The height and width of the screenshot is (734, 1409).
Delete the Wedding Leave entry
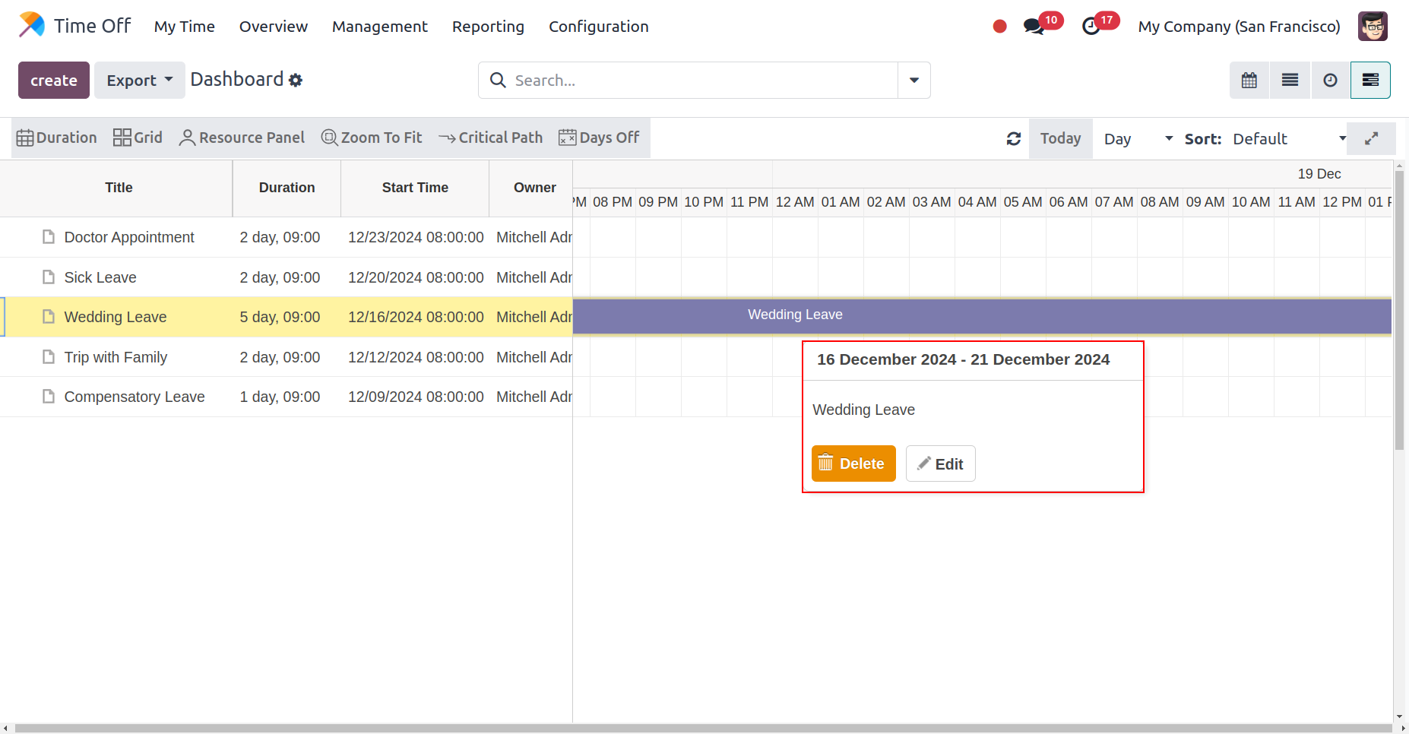(853, 463)
